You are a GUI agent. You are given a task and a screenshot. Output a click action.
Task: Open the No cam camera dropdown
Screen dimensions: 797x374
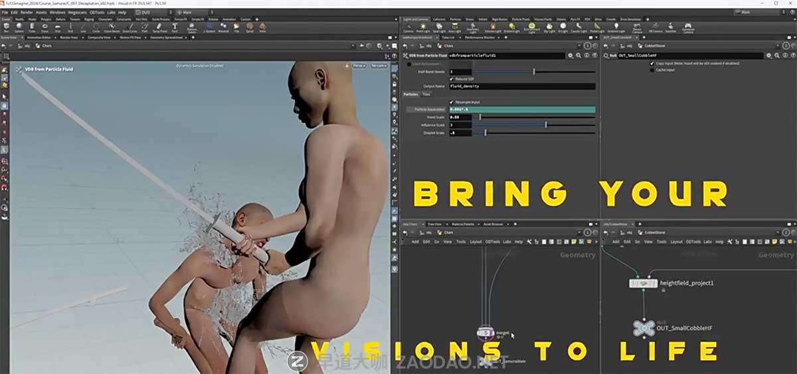379,66
